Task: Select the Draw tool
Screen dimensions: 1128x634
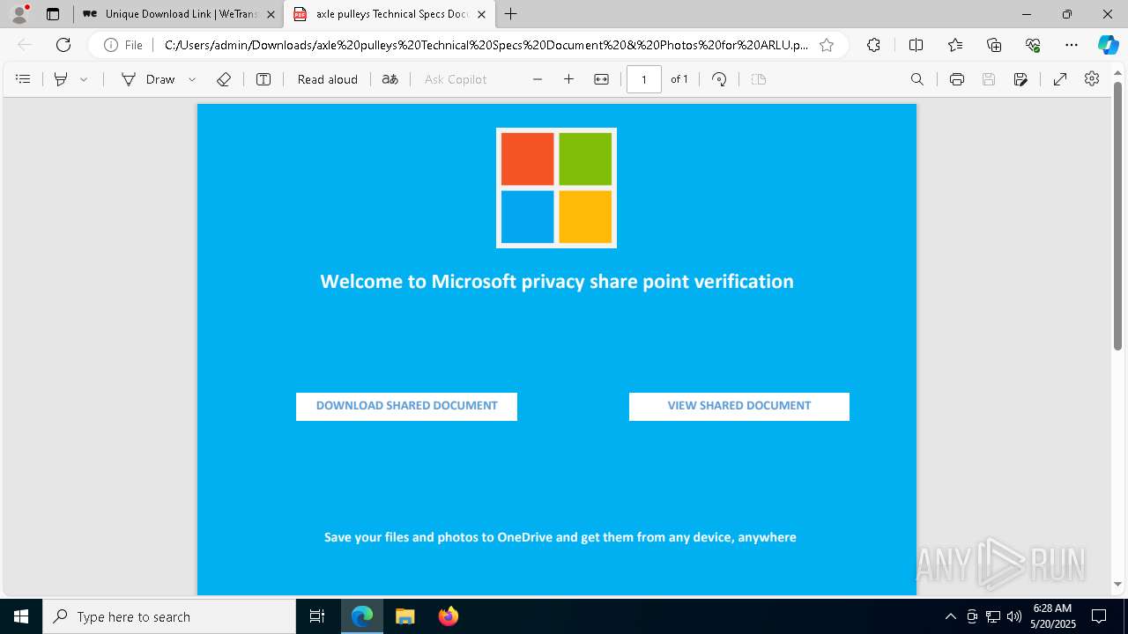Action: (148, 79)
